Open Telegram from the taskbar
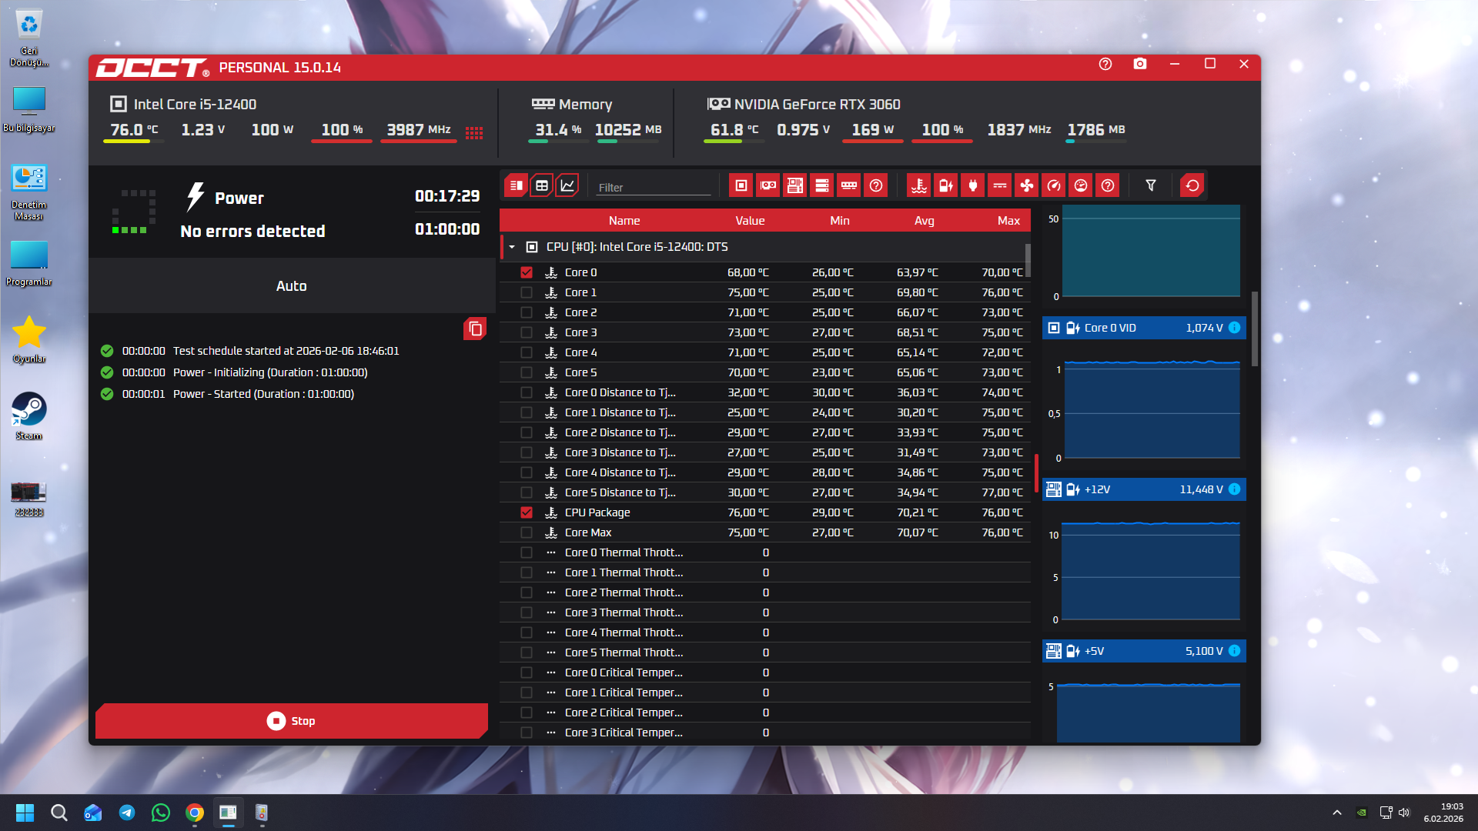The width and height of the screenshot is (1478, 831). pyautogui.click(x=127, y=813)
